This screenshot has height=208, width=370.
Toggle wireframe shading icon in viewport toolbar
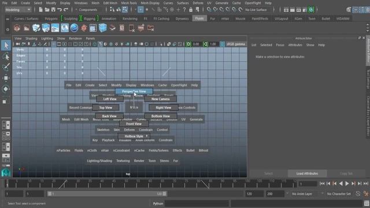coord(95,44)
